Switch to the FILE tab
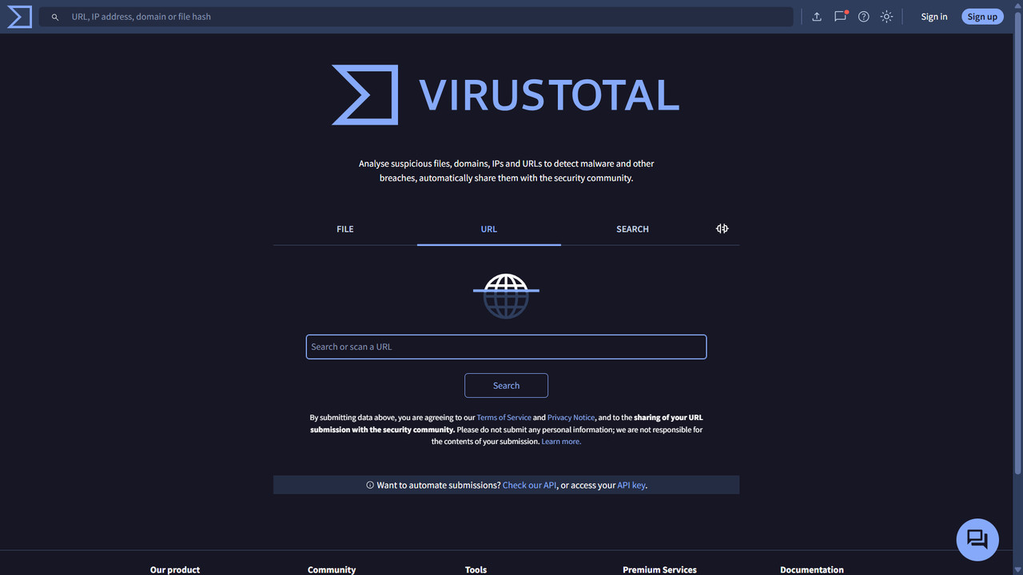 345,229
